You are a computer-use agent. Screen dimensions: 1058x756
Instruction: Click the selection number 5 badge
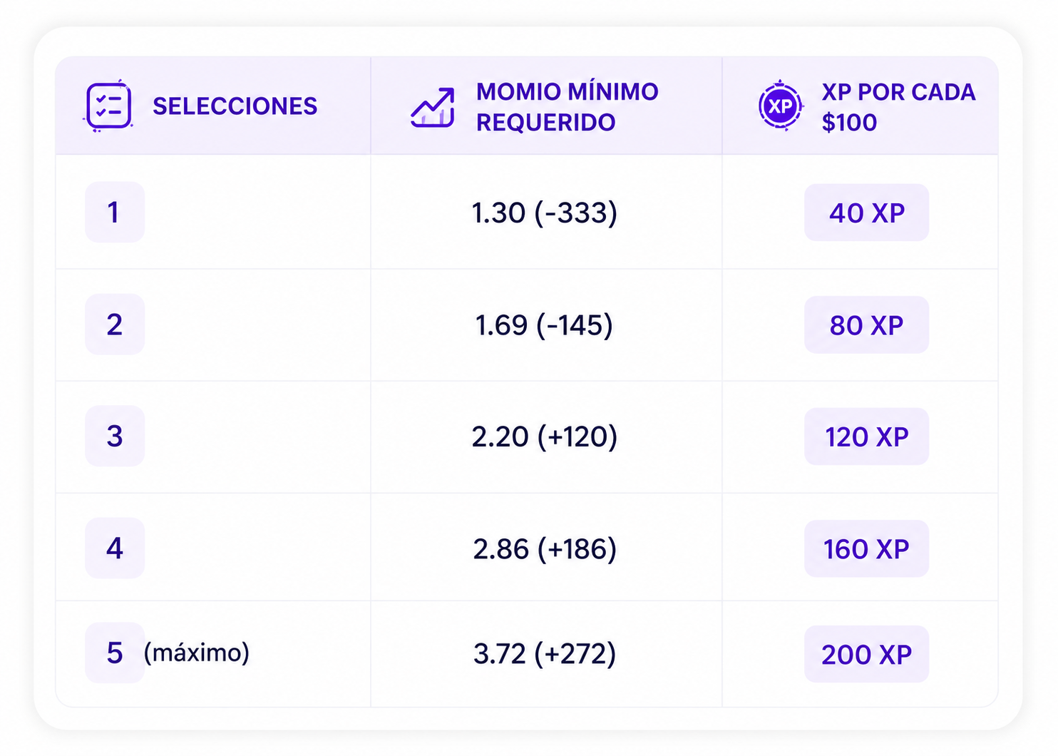(115, 653)
